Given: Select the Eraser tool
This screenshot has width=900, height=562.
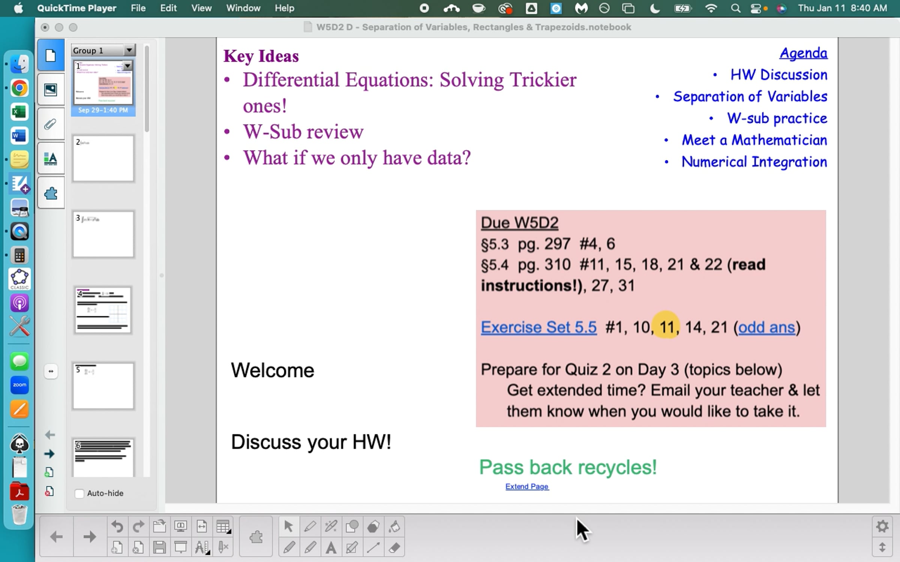Looking at the screenshot, I should tap(394, 548).
